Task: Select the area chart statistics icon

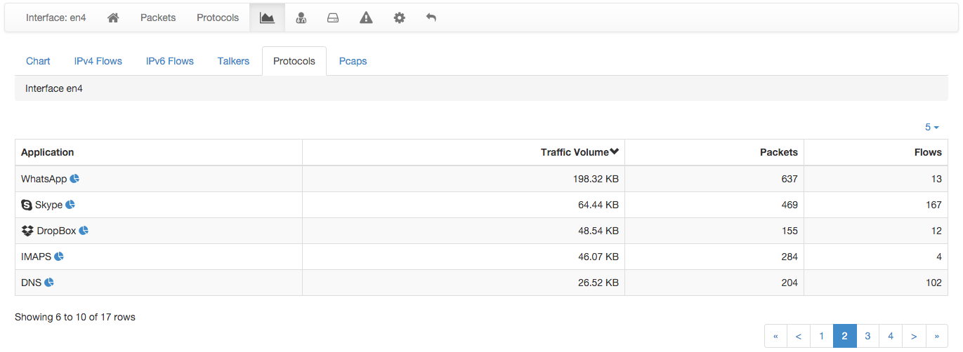Action: [267, 18]
